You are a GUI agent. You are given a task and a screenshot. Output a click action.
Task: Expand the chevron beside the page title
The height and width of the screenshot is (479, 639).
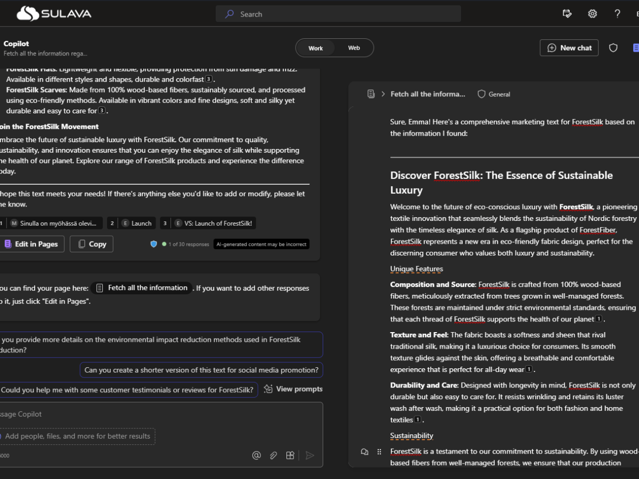(383, 94)
